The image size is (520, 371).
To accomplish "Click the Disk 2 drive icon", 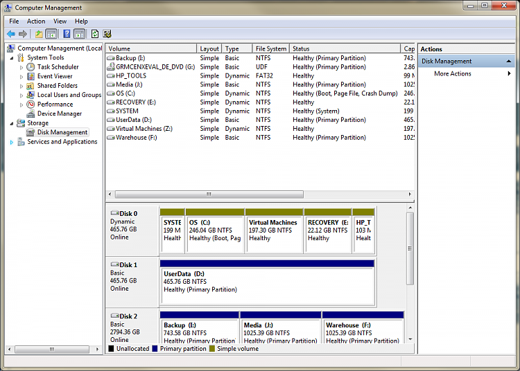I will 114,316.
